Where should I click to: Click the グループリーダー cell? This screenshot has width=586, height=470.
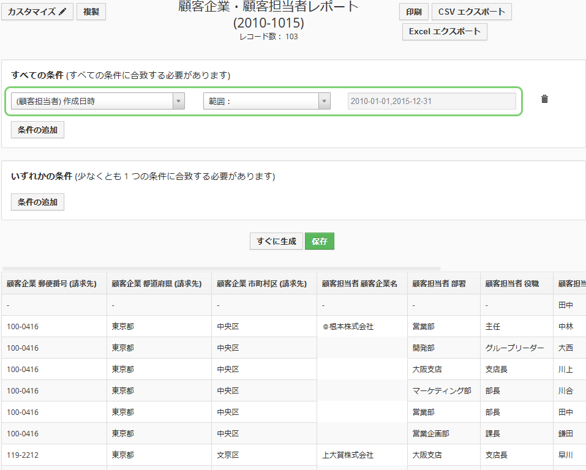pos(516,348)
